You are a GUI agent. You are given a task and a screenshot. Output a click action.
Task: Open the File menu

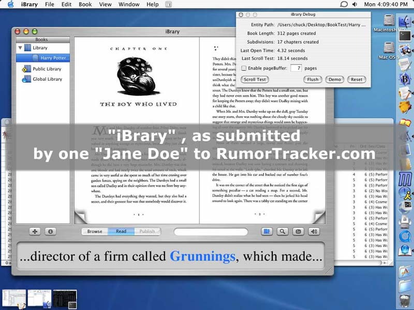coord(49,5)
